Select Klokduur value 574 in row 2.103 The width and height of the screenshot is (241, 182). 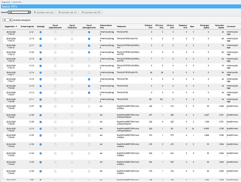tap(151, 135)
